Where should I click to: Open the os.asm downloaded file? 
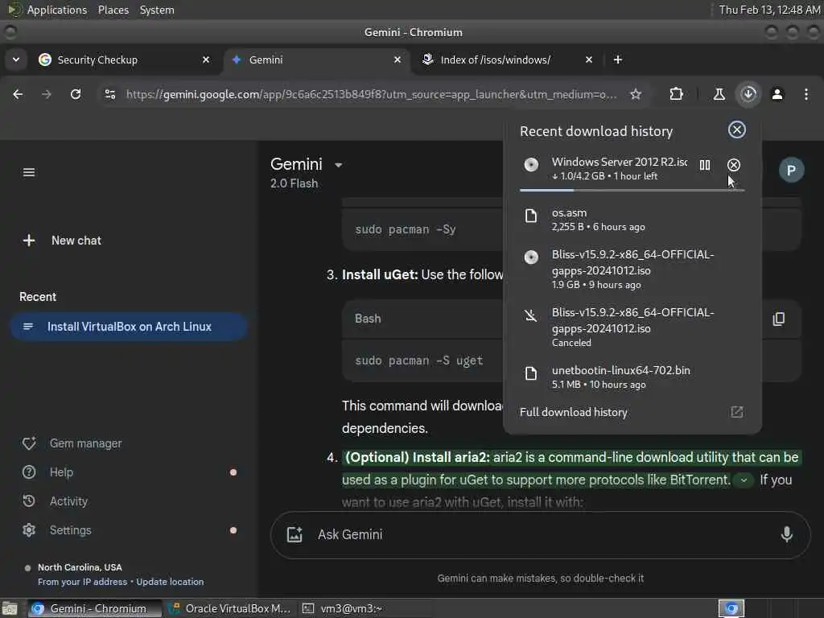632,219
